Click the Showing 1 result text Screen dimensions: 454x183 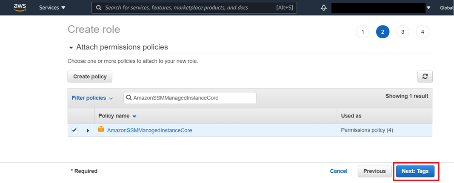coord(407,96)
